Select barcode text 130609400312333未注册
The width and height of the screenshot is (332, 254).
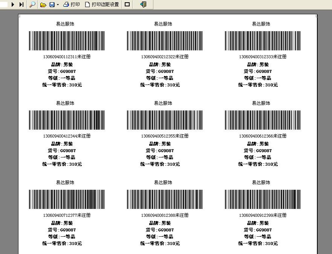pyautogui.click(x=263, y=57)
